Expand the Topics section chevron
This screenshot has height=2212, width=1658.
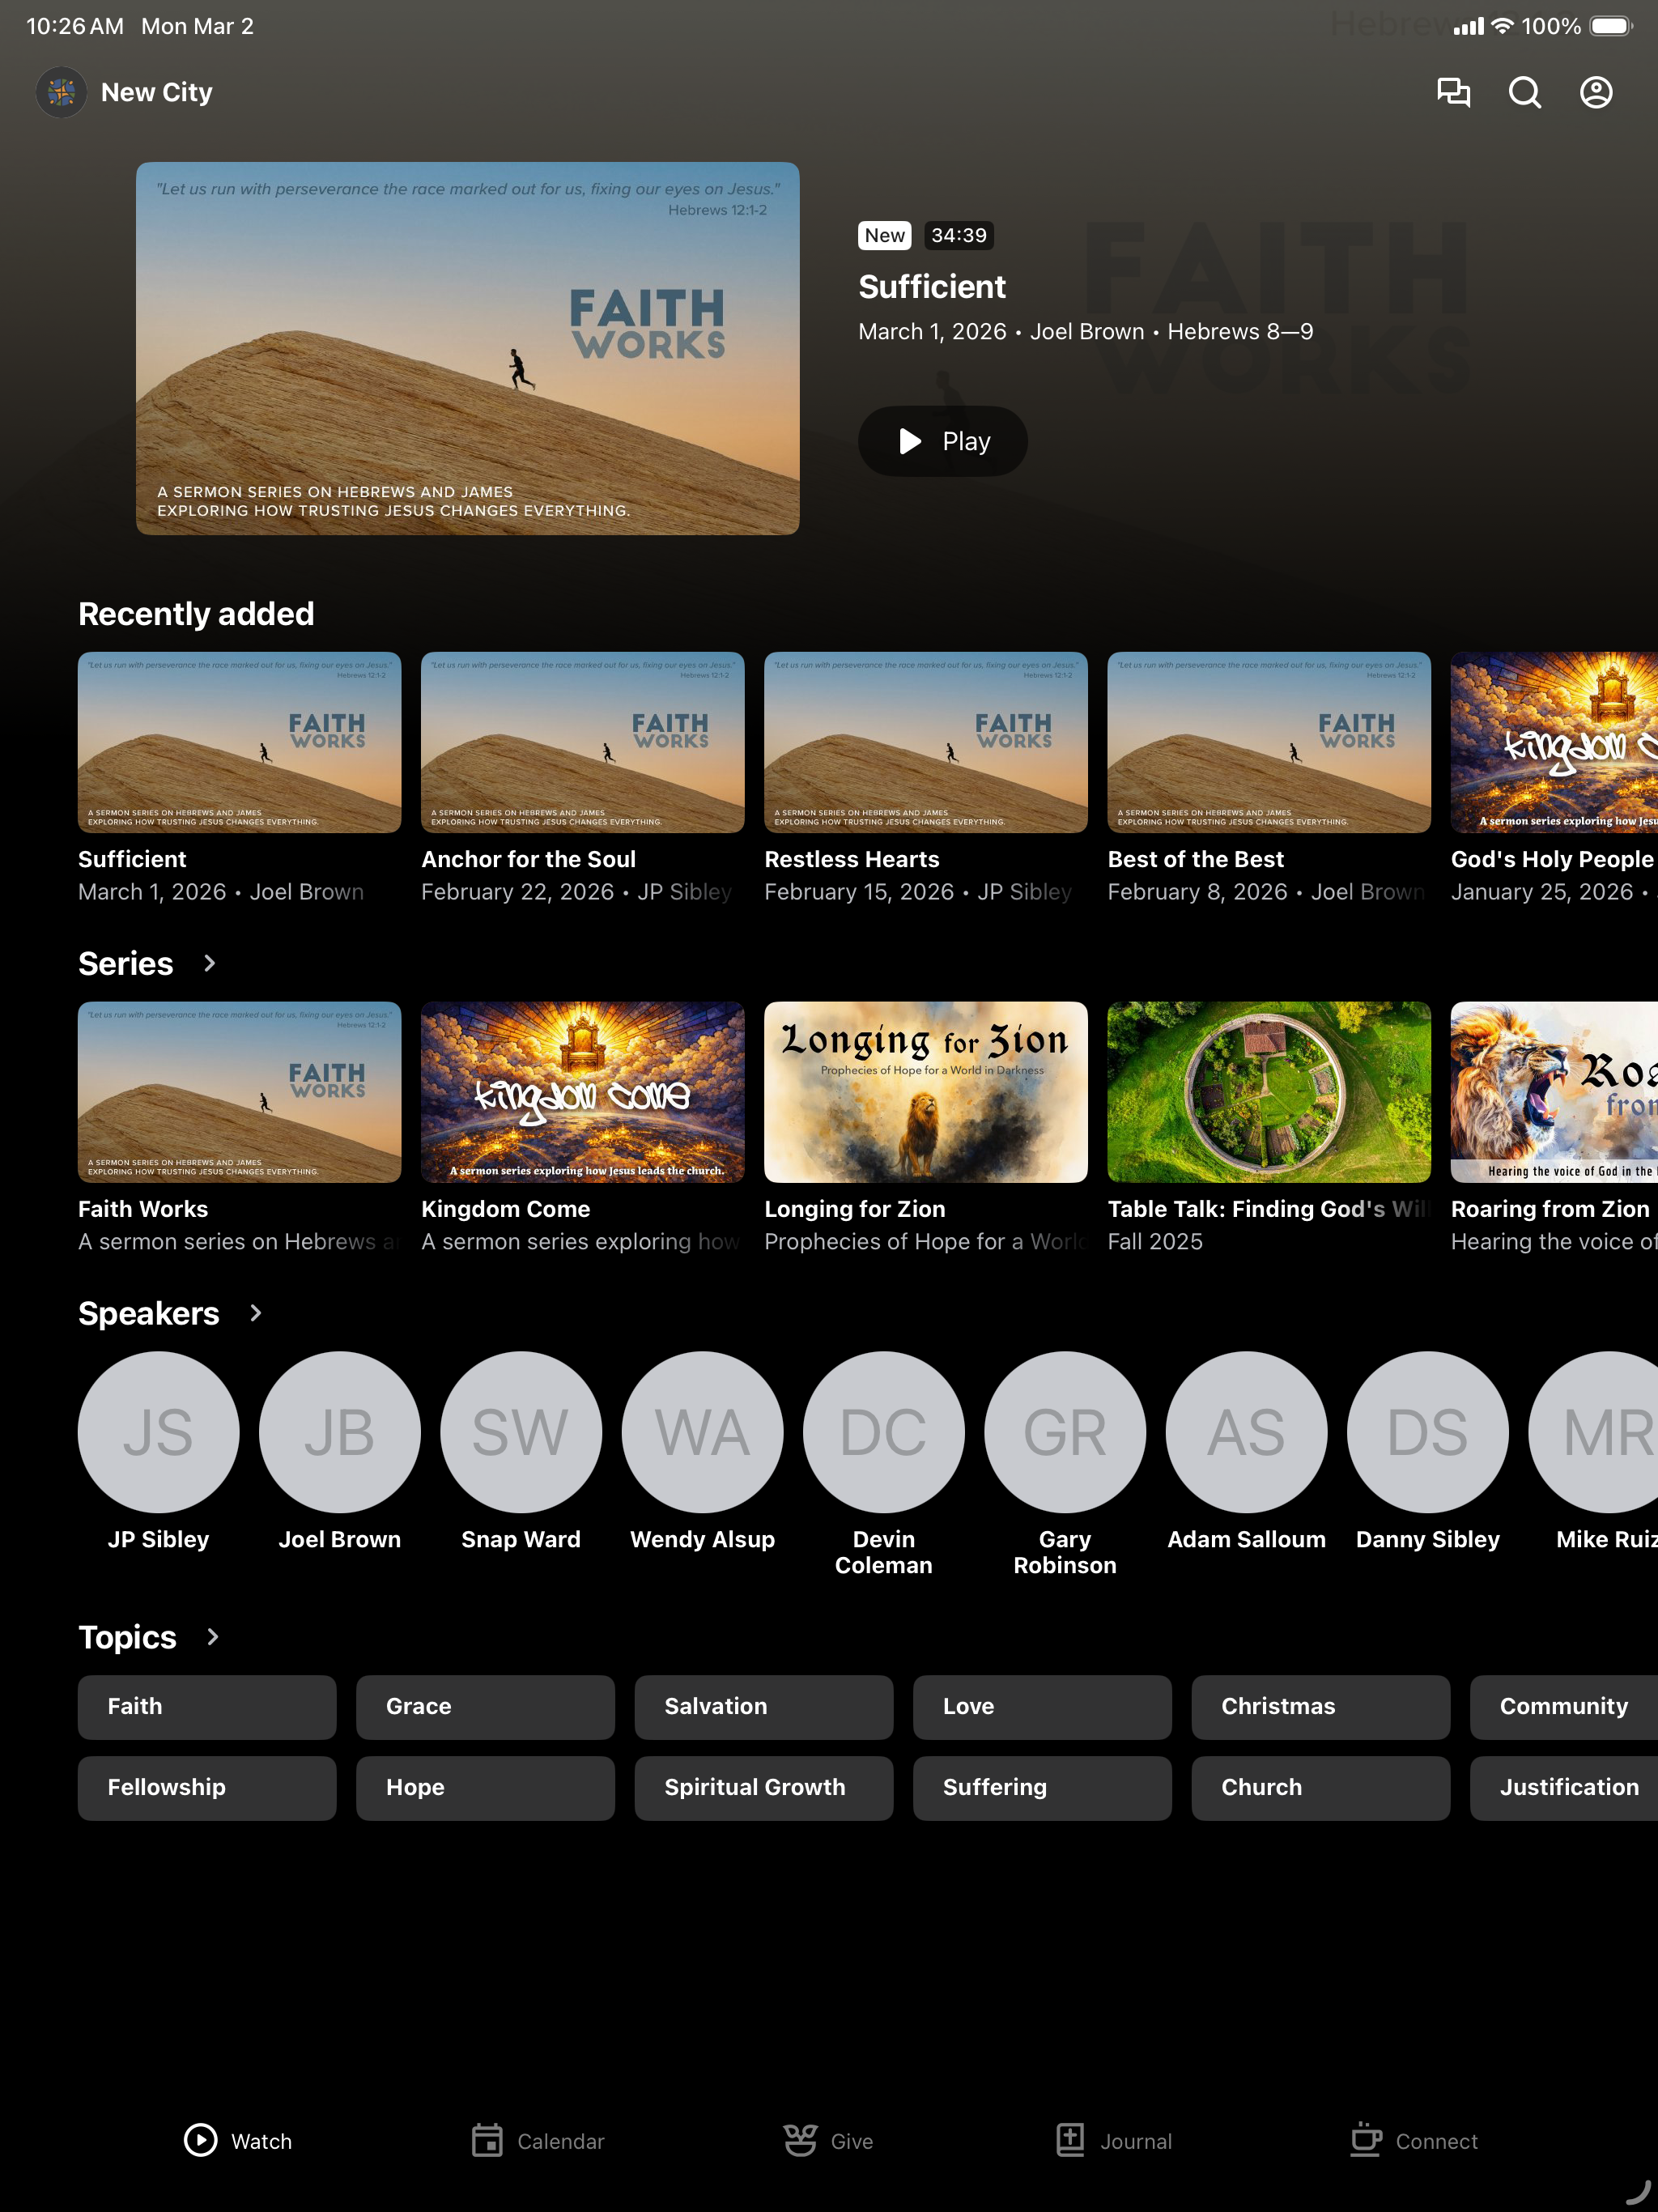[212, 1637]
